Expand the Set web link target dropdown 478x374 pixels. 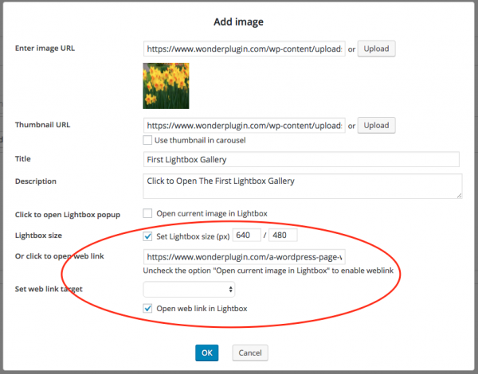click(x=189, y=289)
